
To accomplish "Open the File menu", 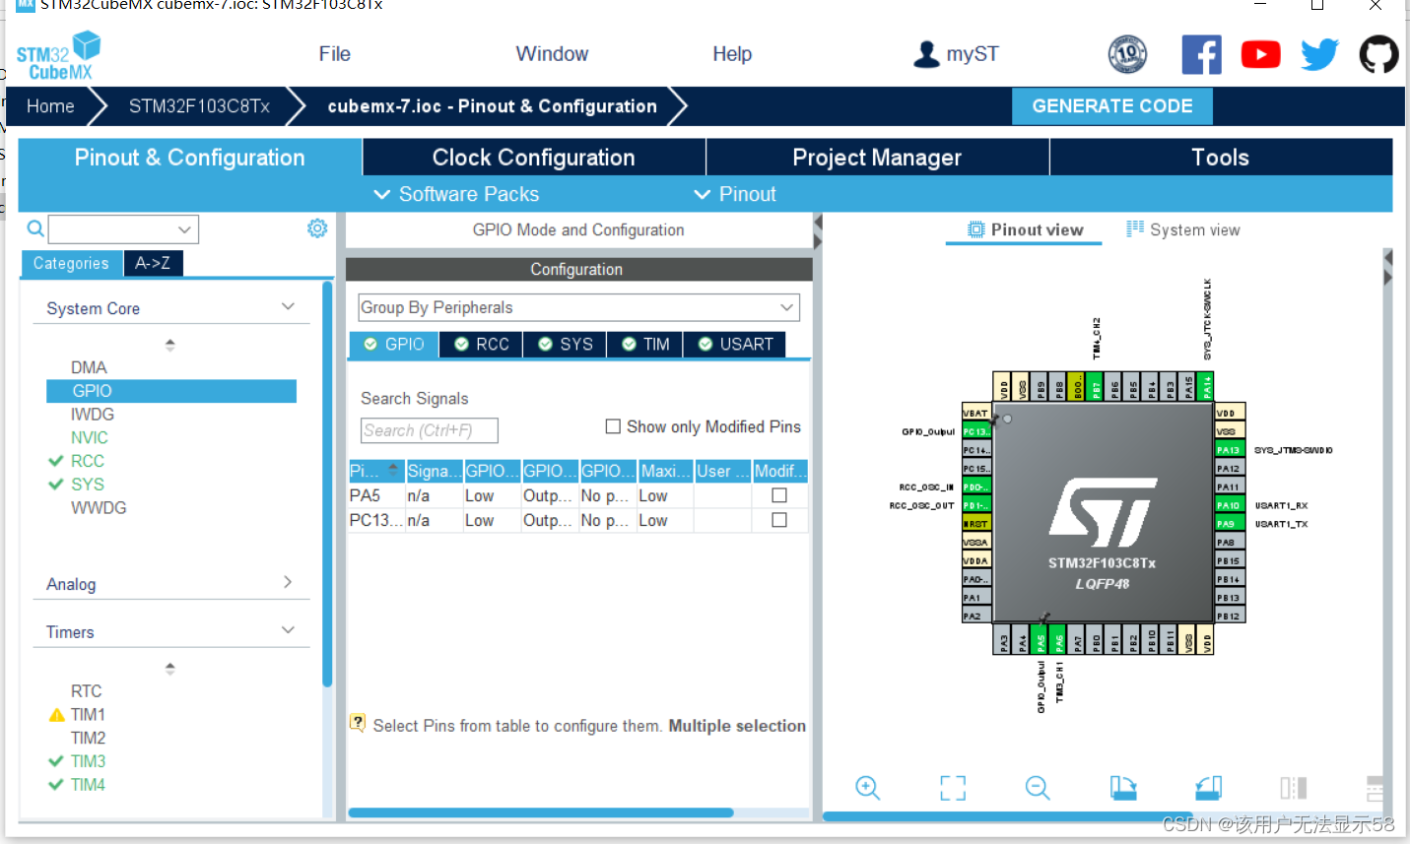I will coord(334,54).
